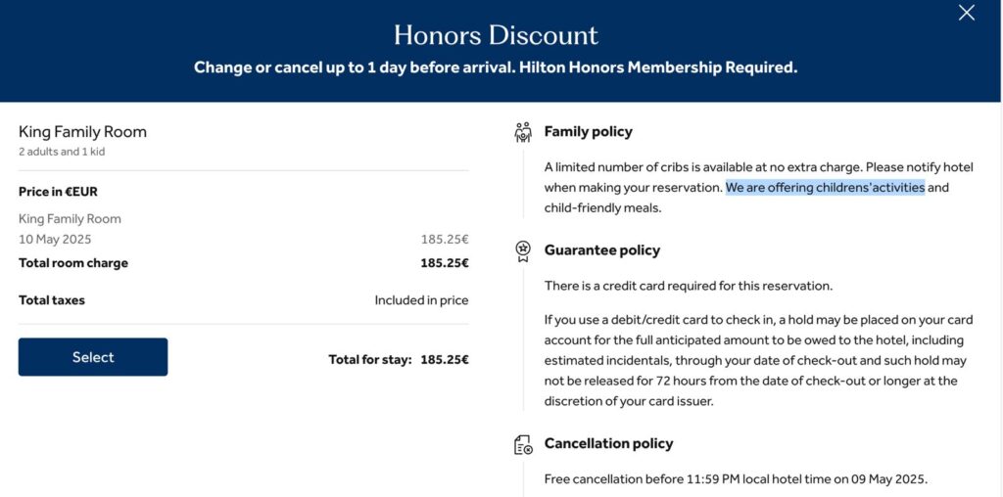Click the Total for stay amount
The image size is (1003, 497).
444,360
